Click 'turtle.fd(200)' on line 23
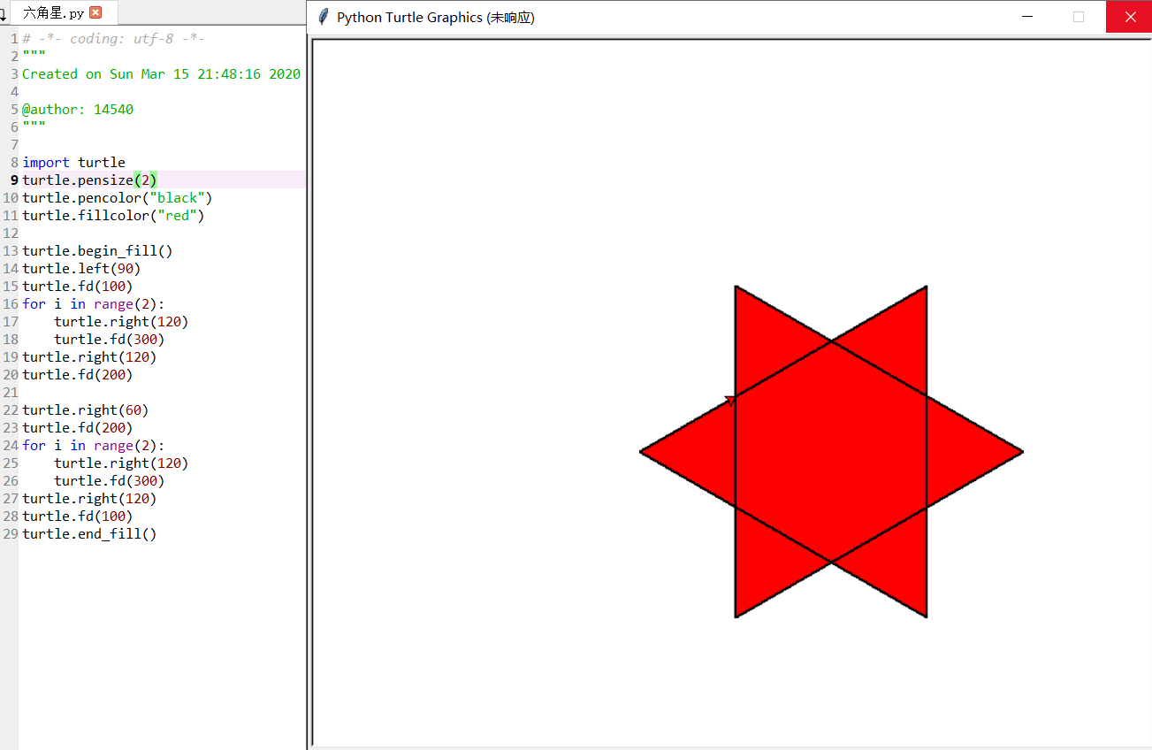This screenshot has height=750, width=1152. tap(78, 427)
